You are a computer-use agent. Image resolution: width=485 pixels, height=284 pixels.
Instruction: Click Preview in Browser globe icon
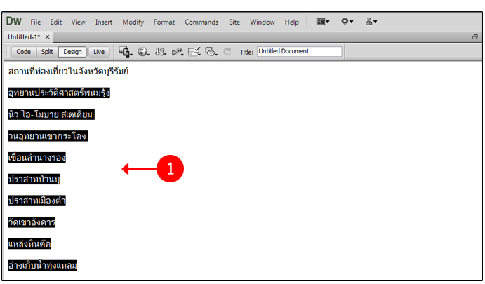pos(144,51)
